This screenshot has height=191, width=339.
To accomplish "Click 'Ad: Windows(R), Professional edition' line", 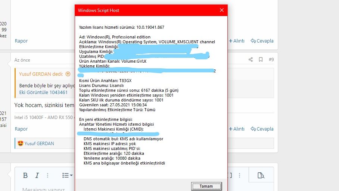I will click(115, 37).
